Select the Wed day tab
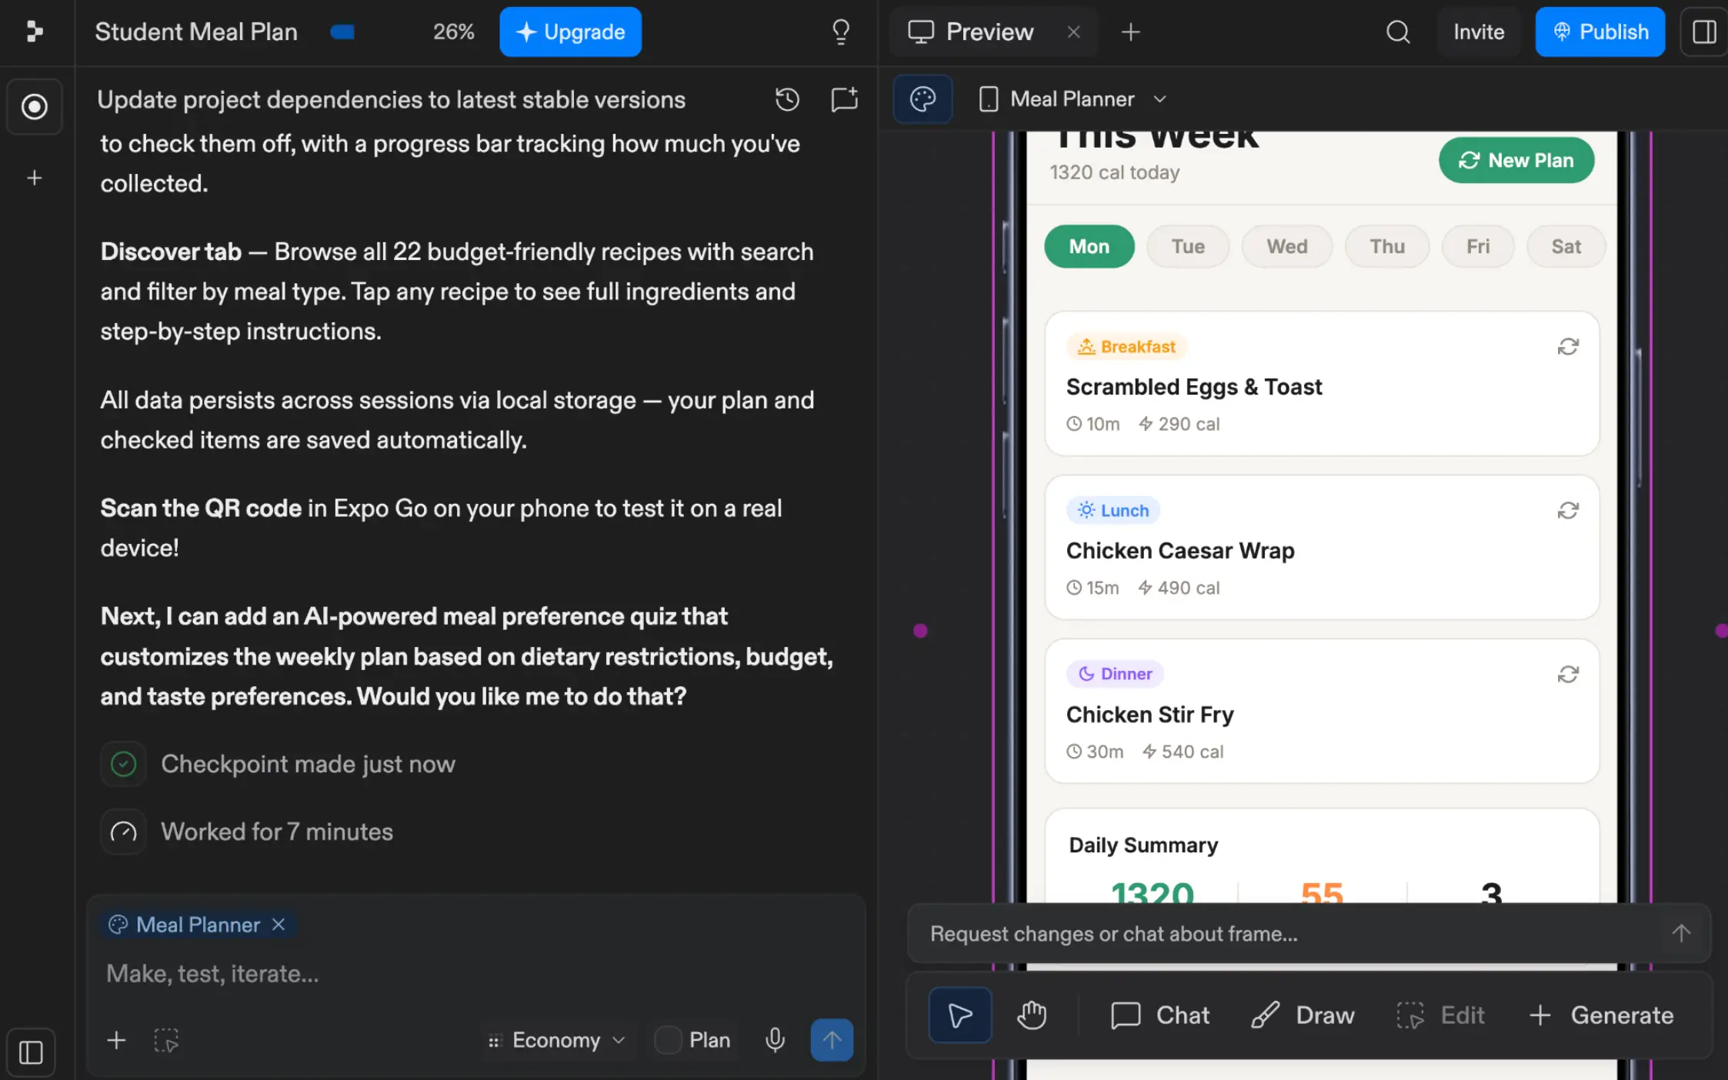The width and height of the screenshot is (1728, 1080). 1286,247
